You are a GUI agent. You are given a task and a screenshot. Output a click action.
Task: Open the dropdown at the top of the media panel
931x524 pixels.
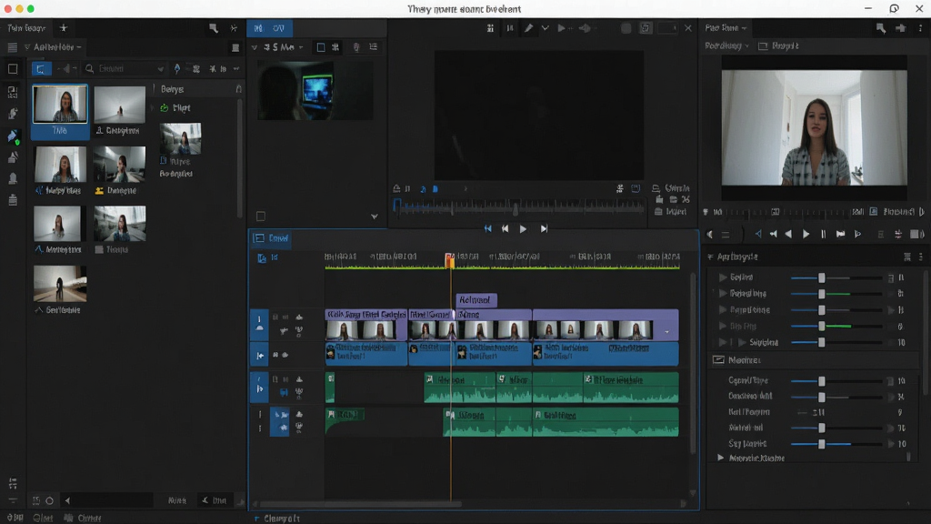[x=53, y=47]
